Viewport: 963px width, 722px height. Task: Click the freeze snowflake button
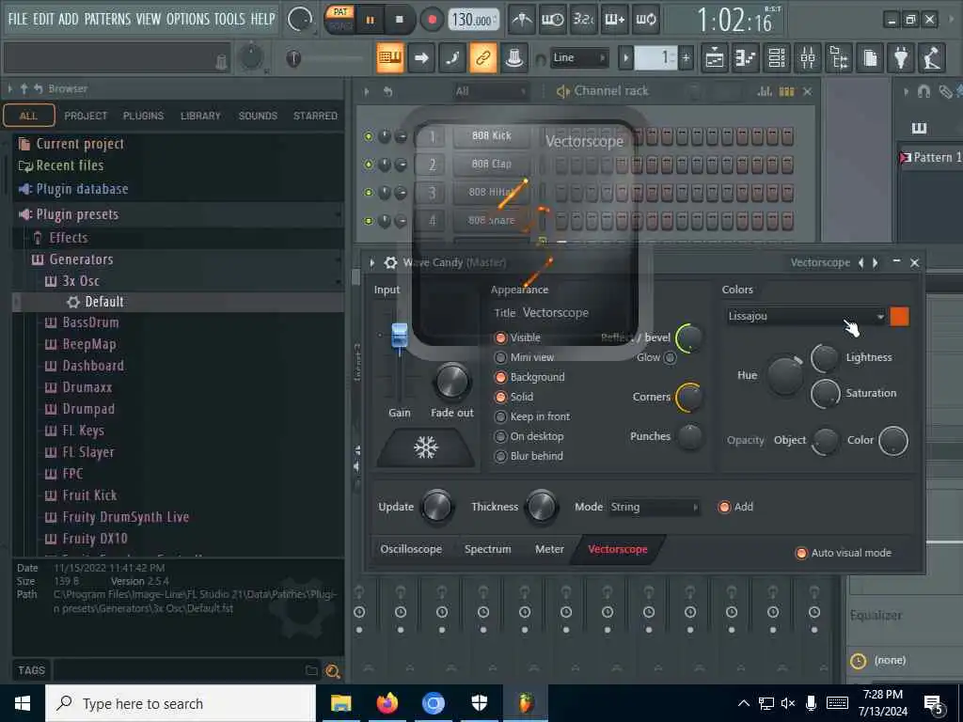(426, 447)
